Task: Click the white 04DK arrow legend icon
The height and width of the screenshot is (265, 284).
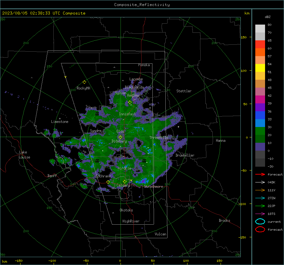Action: pos(260,182)
